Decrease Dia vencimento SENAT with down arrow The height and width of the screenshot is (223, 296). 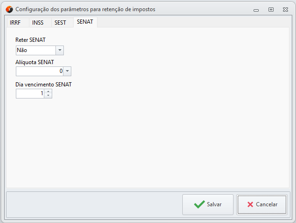pyautogui.click(x=48, y=96)
